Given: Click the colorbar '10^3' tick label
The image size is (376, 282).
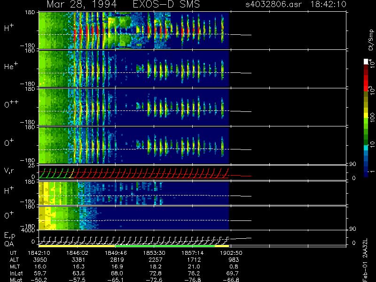Looking at the screenshot, I should (x=371, y=91).
